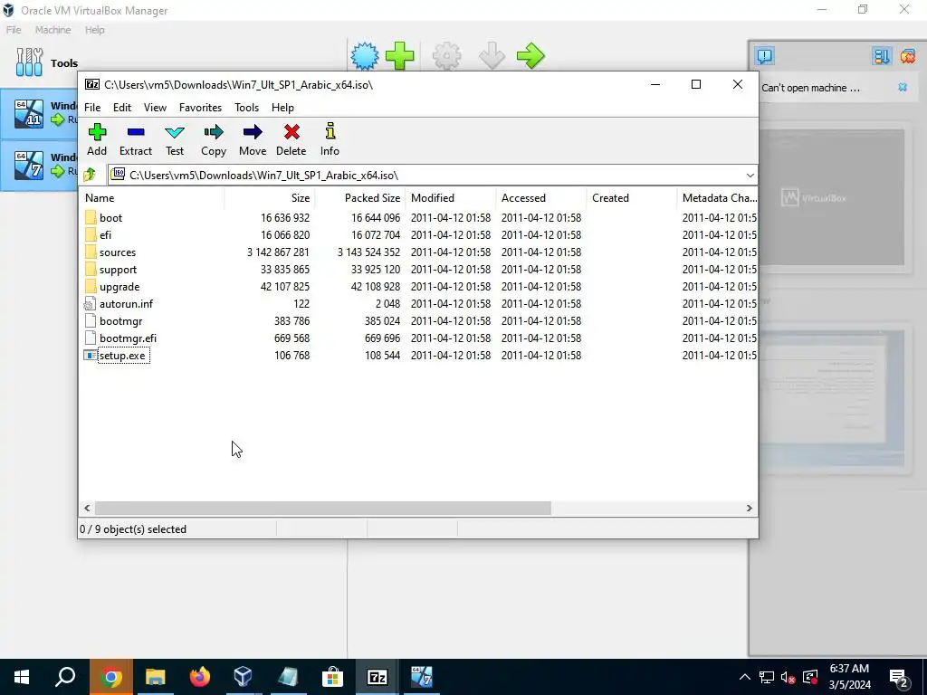Click the Metadata Changed column header

[719, 198]
